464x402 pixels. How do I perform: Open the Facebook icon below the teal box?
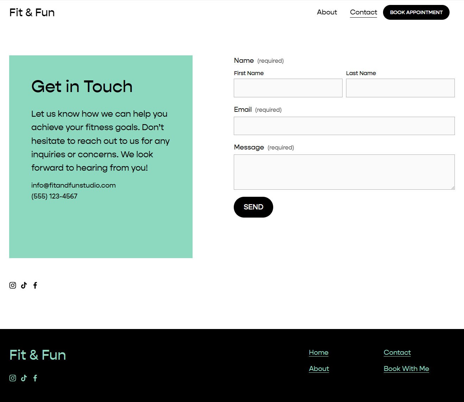click(x=35, y=285)
